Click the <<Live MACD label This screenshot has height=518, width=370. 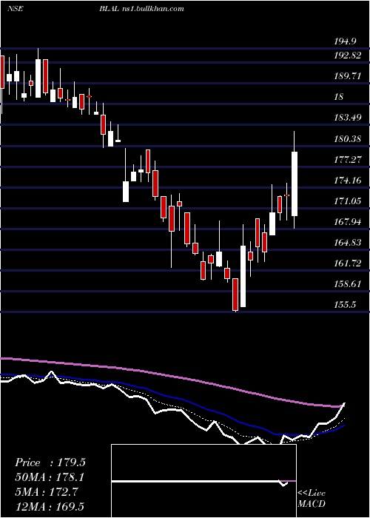coord(312,498)
